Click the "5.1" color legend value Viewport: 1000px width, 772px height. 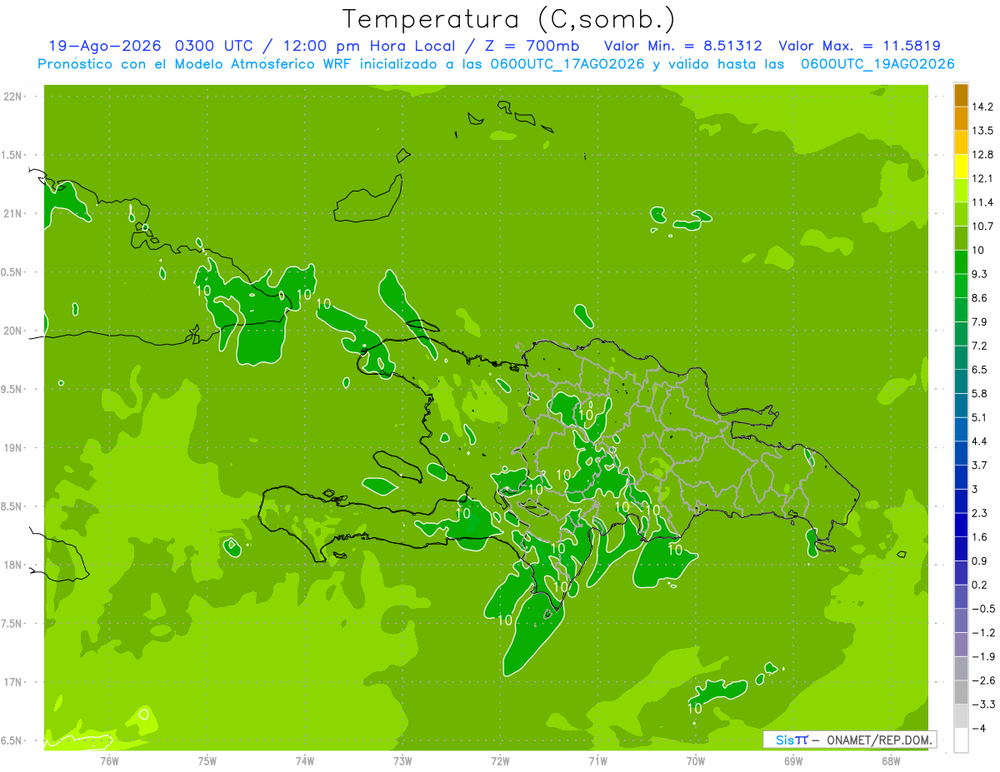(980, 417)
